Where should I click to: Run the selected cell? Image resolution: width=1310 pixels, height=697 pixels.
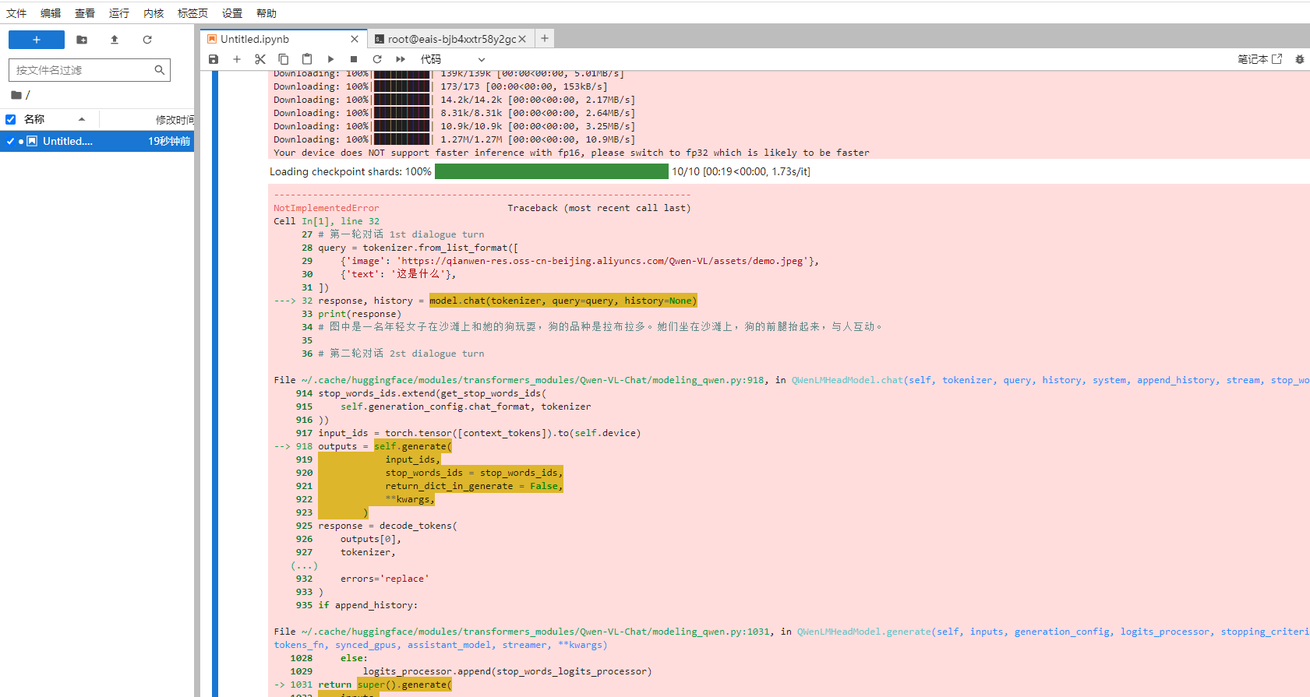(330, 59)
